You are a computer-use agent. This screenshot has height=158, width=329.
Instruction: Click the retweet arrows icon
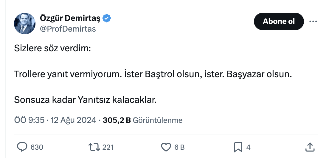click(94, 147)
